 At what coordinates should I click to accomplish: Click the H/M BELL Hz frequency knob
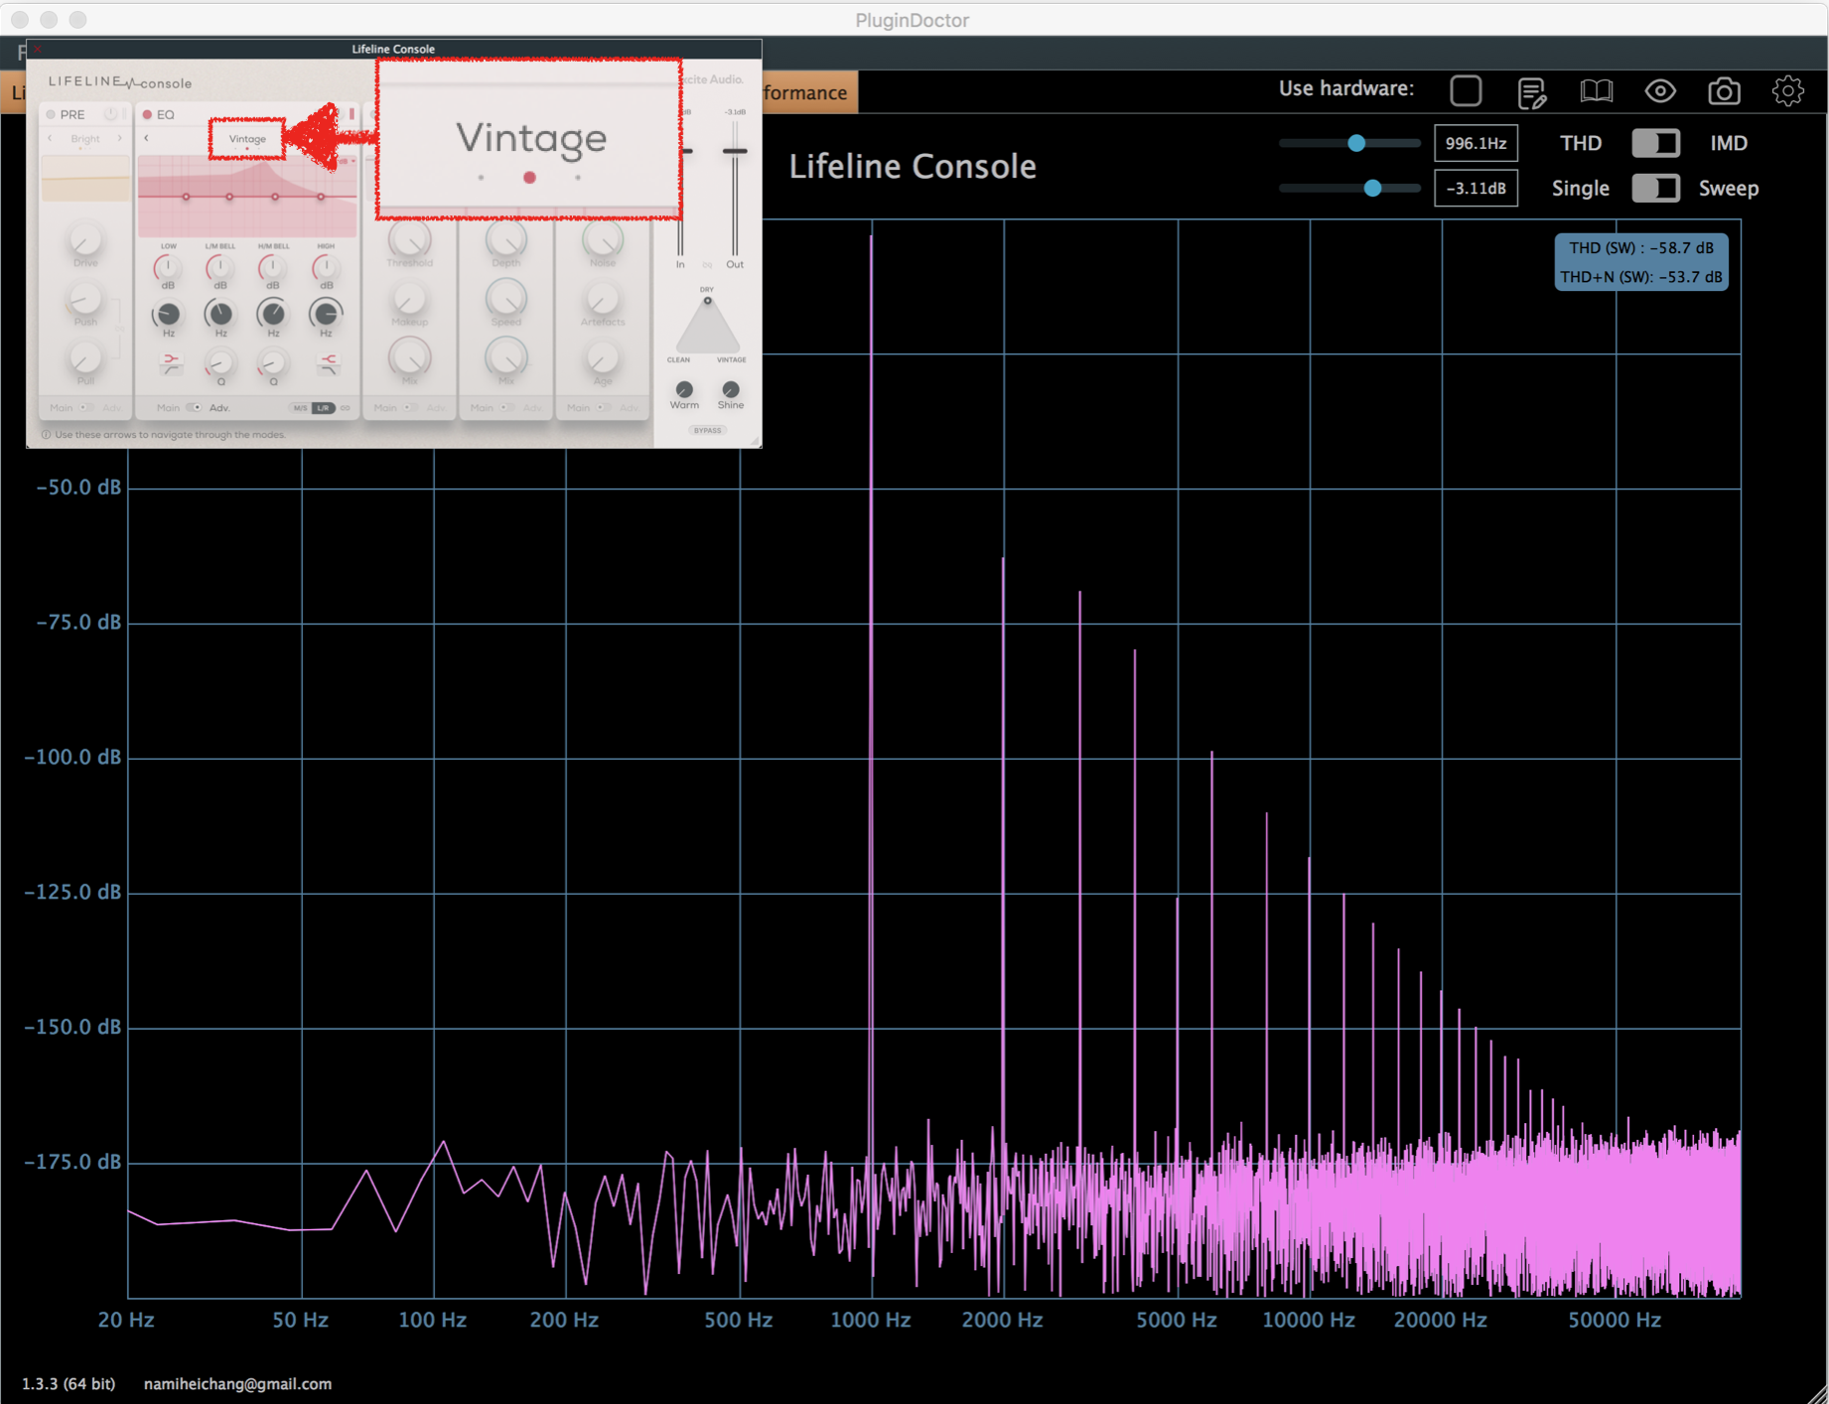272,314
